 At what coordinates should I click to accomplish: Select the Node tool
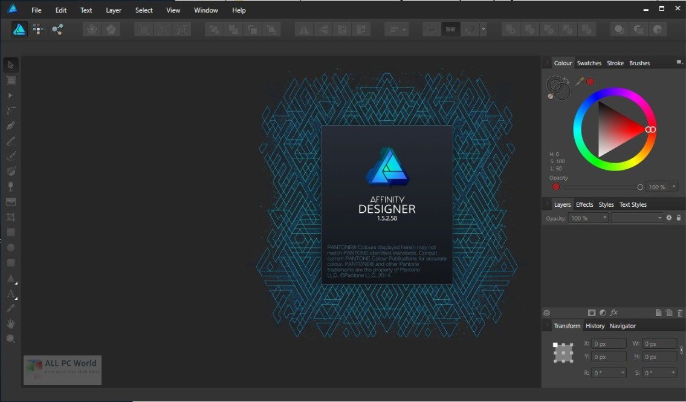(11, 96)
